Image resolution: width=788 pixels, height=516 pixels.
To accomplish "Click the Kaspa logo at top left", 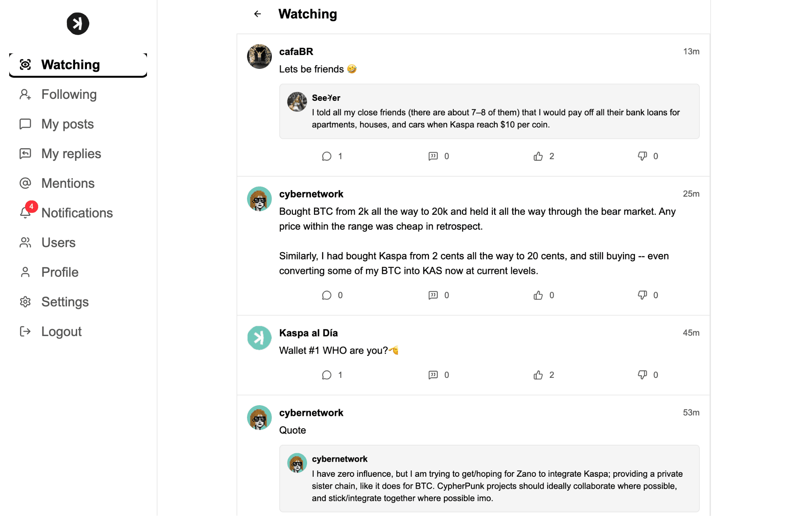I will pyautogui.click(x=78, y=24).
